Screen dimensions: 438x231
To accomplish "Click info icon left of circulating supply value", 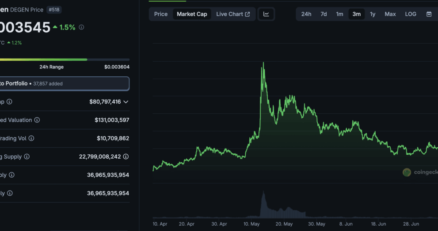I will coord(27,156).
